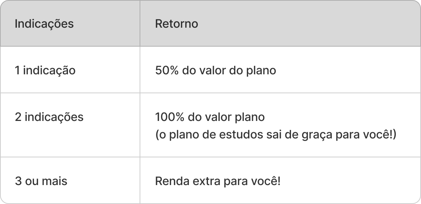This screenshot has height=204, width=421.
Task: Click the "100% do valor plano" text line
Action: (210, 117)
